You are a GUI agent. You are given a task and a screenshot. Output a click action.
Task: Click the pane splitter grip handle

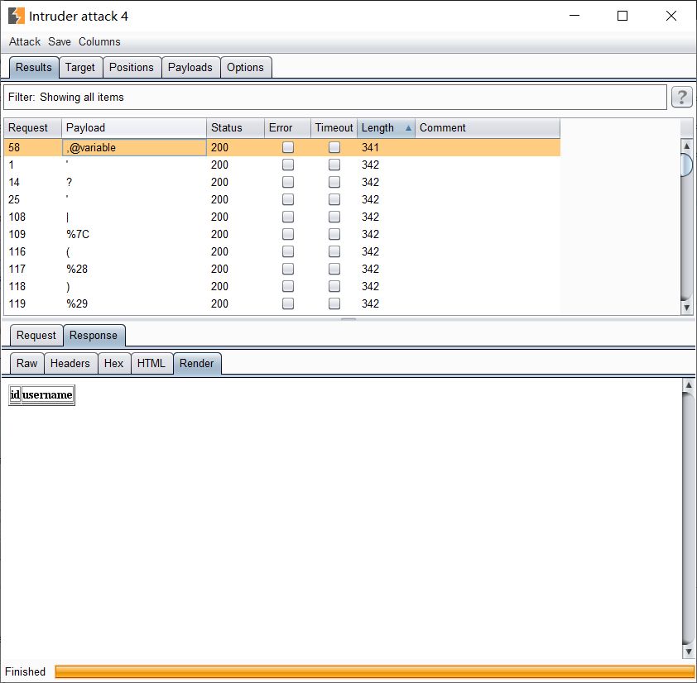[348, 319]
